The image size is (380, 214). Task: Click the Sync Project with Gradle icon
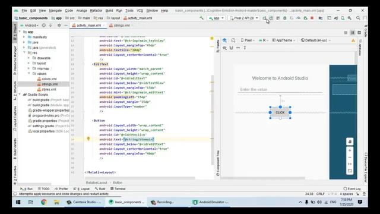[336, 18]
